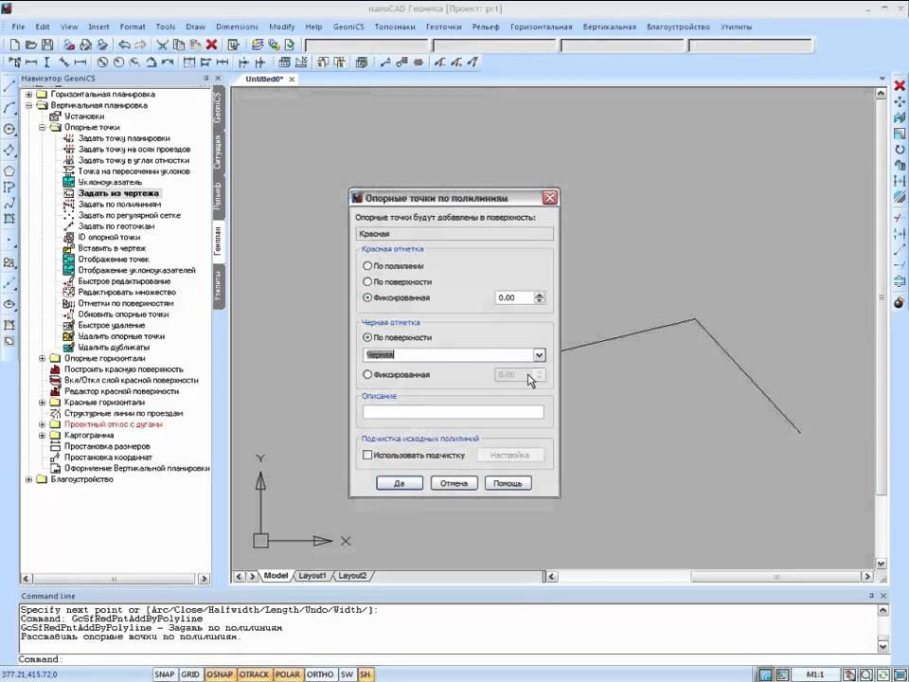The width and height of the screenshot is (909, 682).
Task: Expand 'Картограмма' folder
Action: coord(43,435)
